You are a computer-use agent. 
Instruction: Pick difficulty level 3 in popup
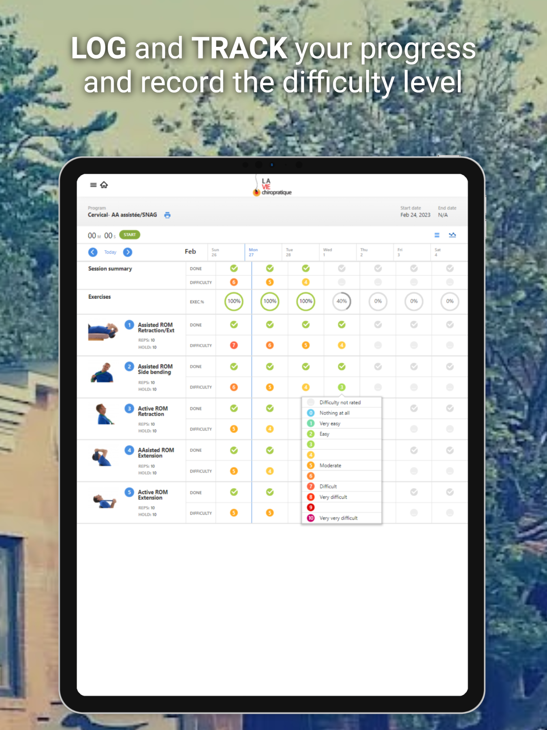pos(342,444)
